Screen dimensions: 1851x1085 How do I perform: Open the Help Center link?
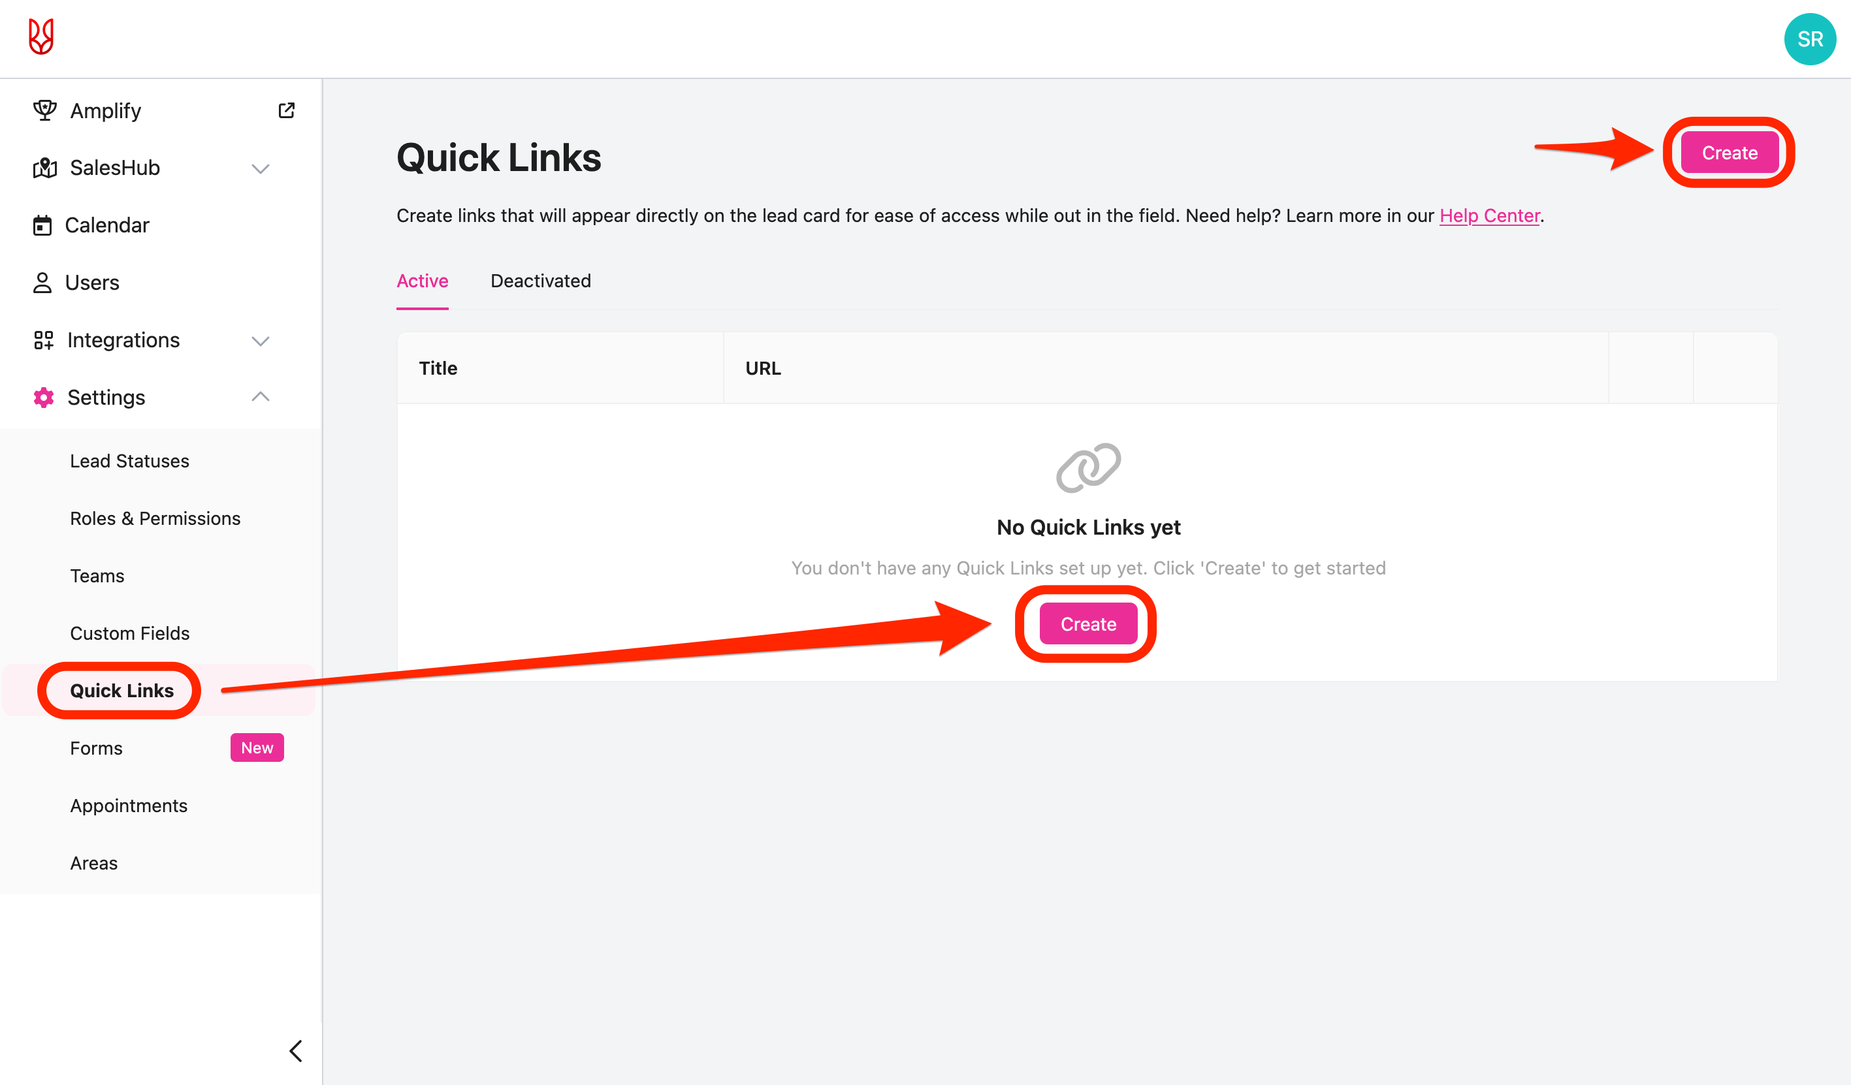click(1489, 216)
